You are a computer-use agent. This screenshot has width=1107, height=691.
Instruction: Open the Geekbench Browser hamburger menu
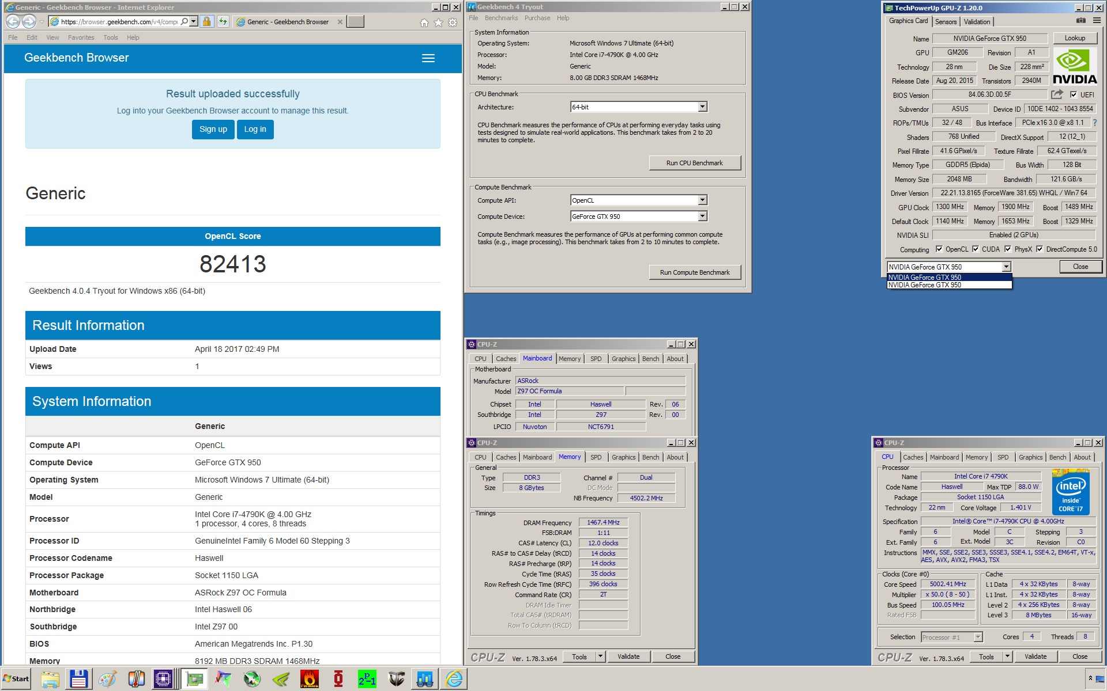pos(428,58)
